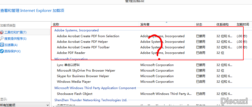Select the Windows Media Player add-on row

[x=74, y=82]
